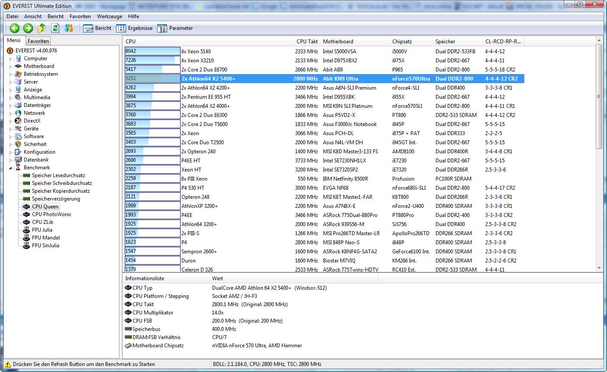Open the Parameter toolbar button
The image size is (607, 372).
pyautogui.click(x=175, y=28)
